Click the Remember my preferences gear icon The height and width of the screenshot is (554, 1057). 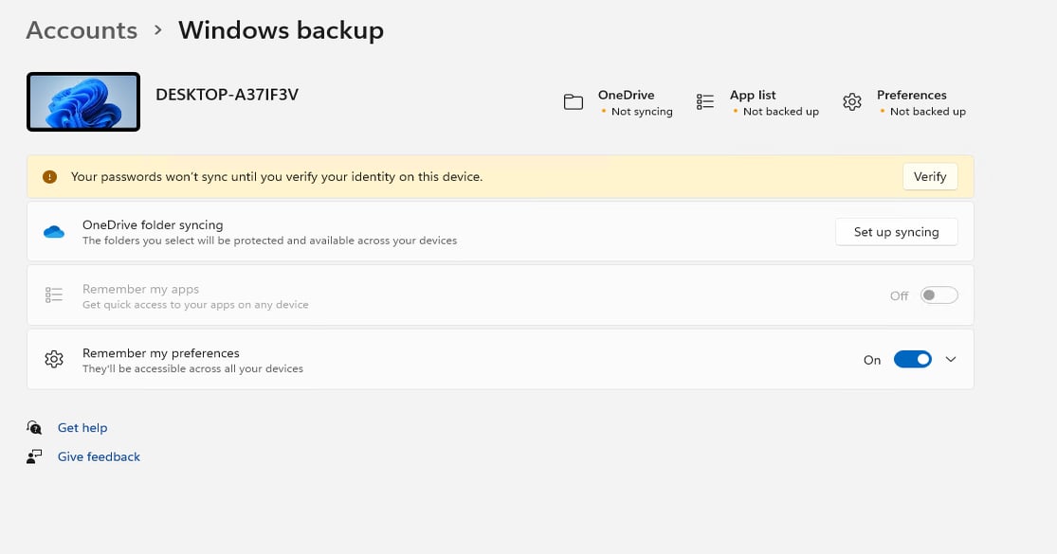[54, 359]
